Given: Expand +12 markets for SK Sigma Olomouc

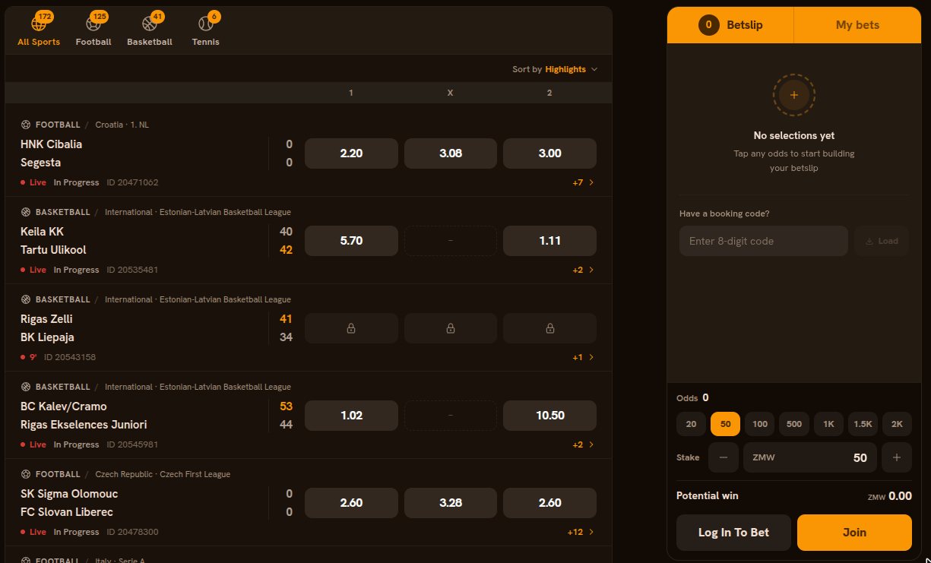Looking at the screenshot, I should click(x=581, y=532).
